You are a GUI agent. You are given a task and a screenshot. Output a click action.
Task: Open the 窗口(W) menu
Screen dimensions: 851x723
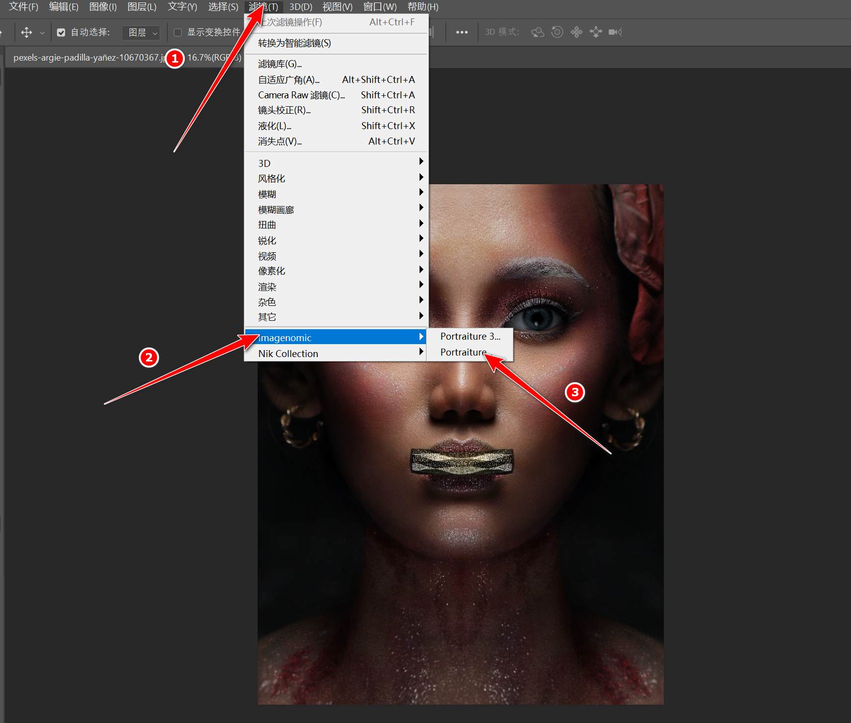[380, 7]
